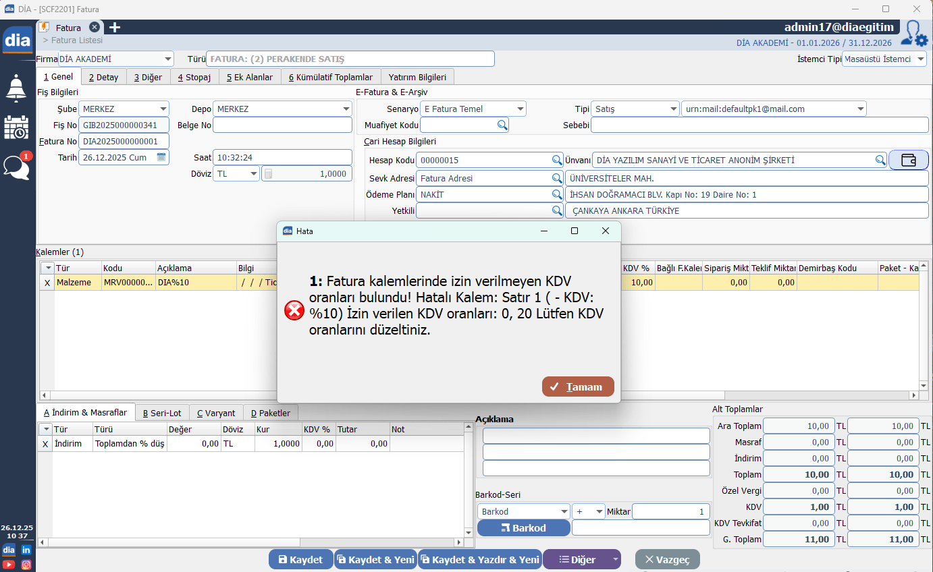Open the YouTube icon in sidebar

coord(9,565)
